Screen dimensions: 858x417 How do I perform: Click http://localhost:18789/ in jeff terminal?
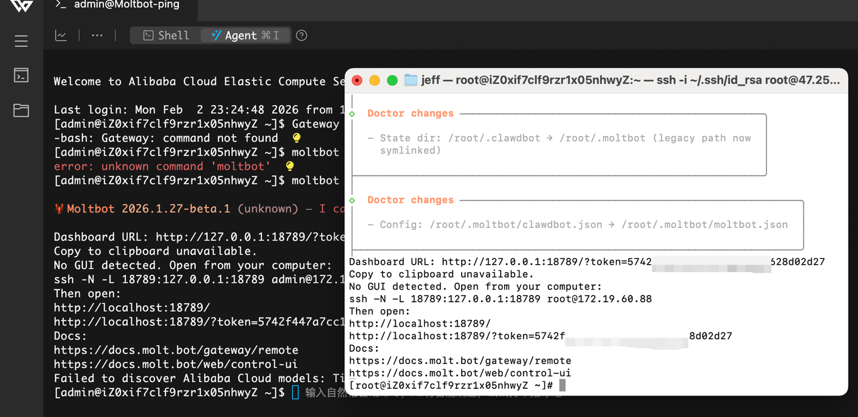[x=420, y=323]
